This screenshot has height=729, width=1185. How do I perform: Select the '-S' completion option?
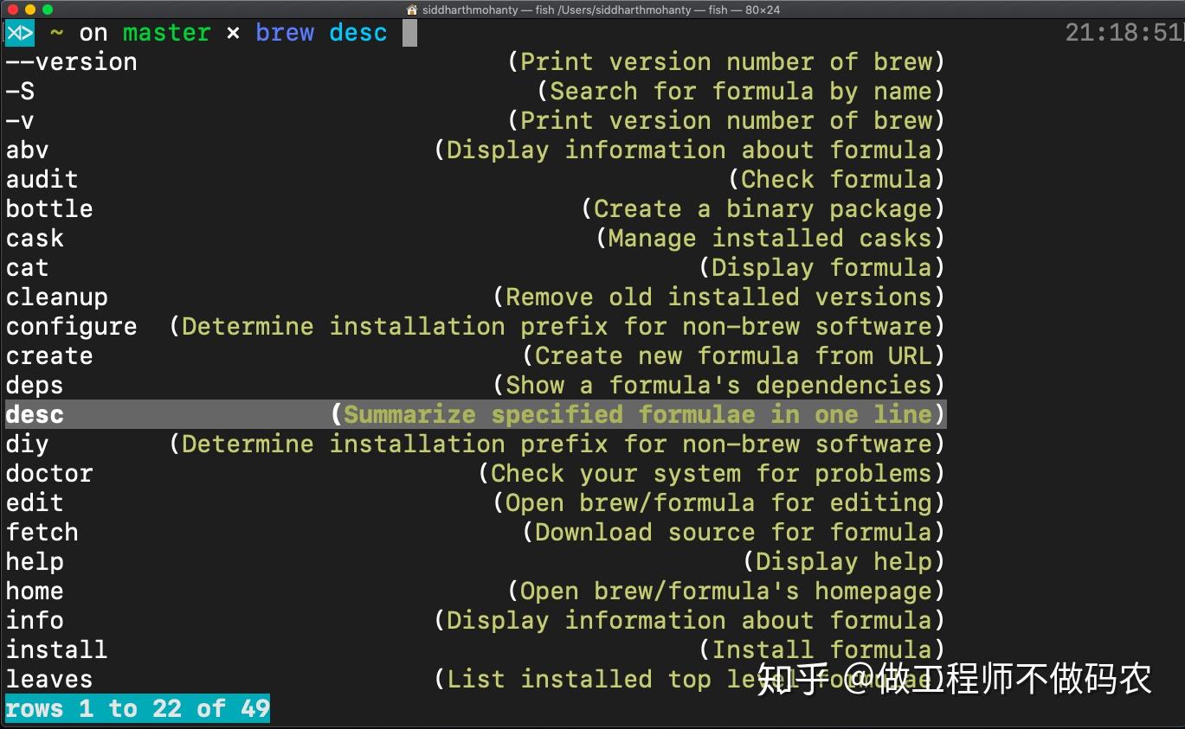click(x=20, y=92)
